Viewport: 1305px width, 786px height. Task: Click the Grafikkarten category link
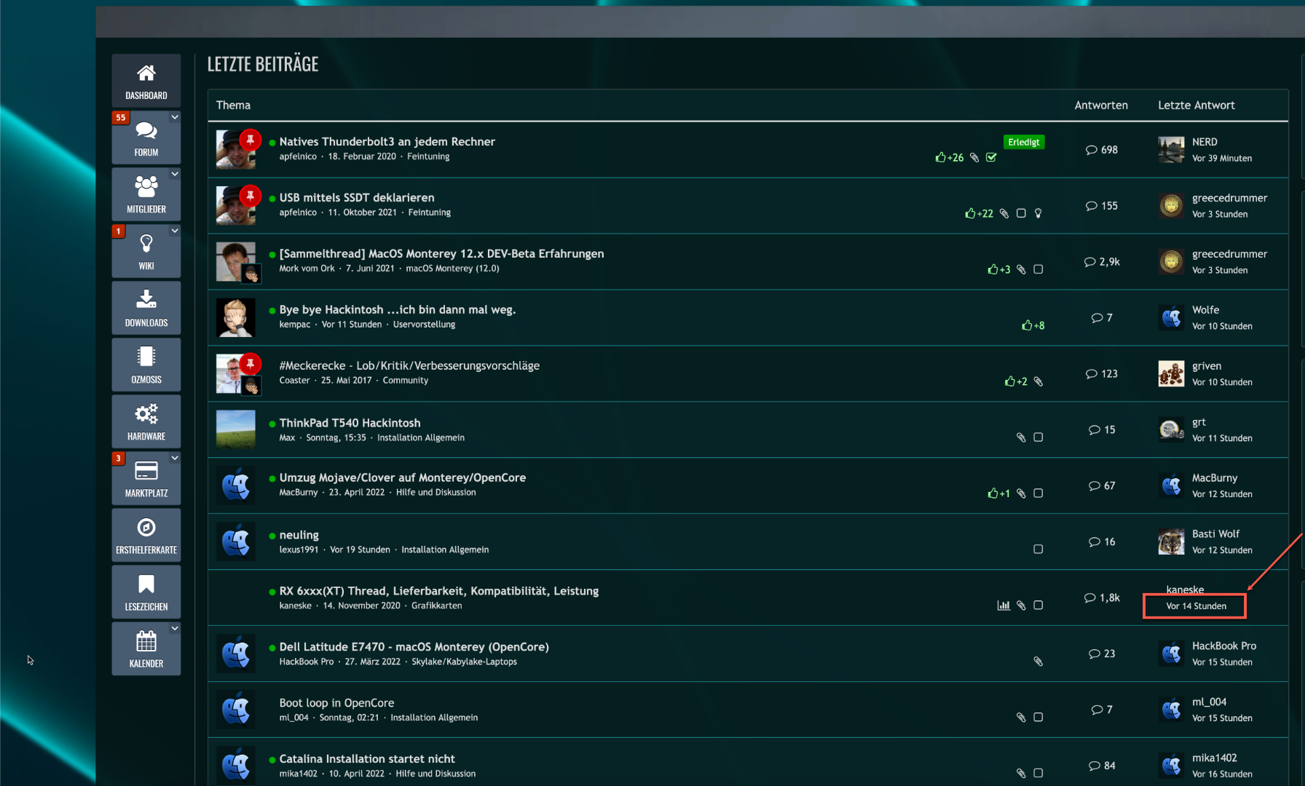[x=436, y=606]
